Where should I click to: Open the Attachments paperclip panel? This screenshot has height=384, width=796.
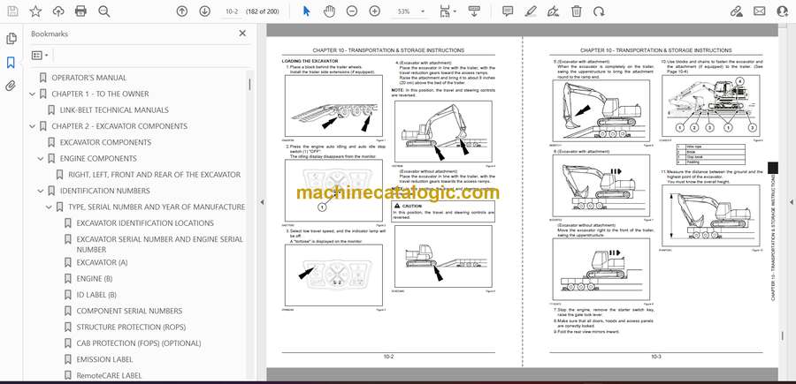point(11,87)
